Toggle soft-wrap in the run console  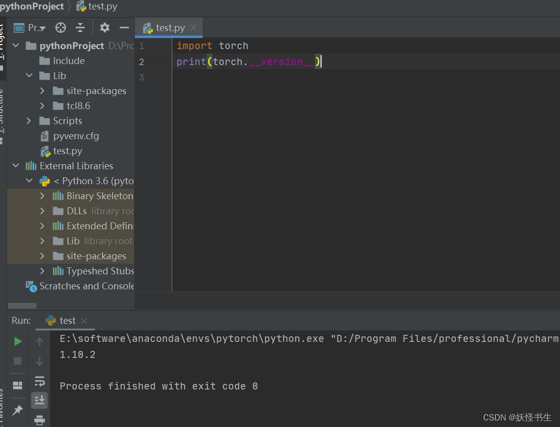click(x=40, y=381)
